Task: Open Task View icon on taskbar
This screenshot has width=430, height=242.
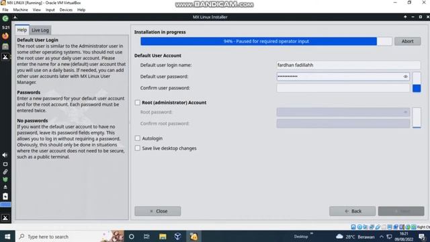Action: (x=146, y=237)
